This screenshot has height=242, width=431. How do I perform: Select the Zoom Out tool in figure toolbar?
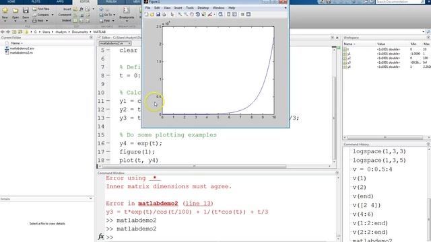[186, 14]
